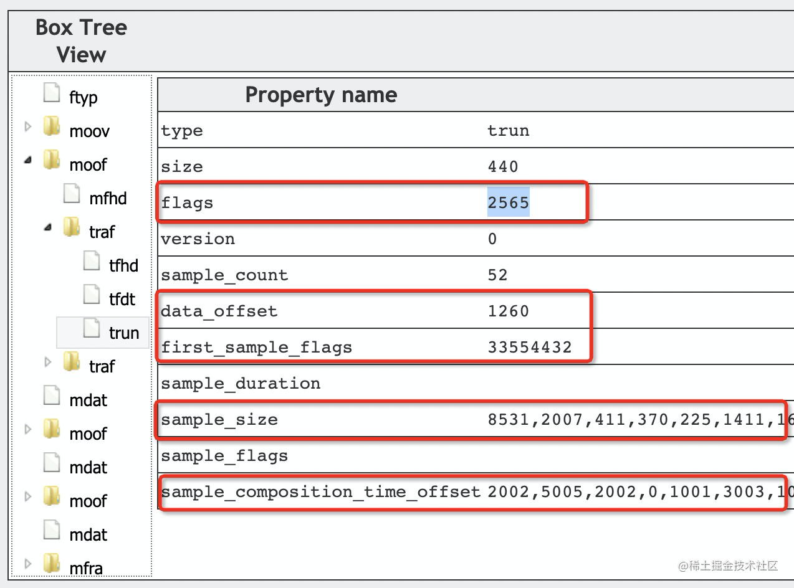Select the trun box in tree
The image size is (794, 588).
pyautogui.click(x=124, y=333)
